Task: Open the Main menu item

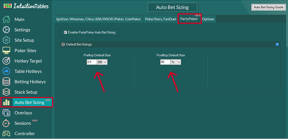Action: point(19,19)
